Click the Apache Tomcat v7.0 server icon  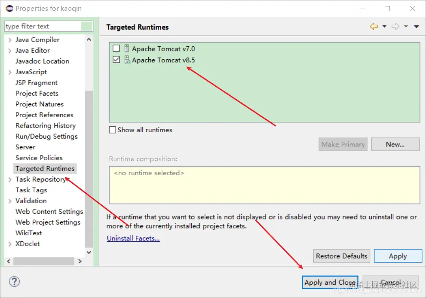coord(127,49)
